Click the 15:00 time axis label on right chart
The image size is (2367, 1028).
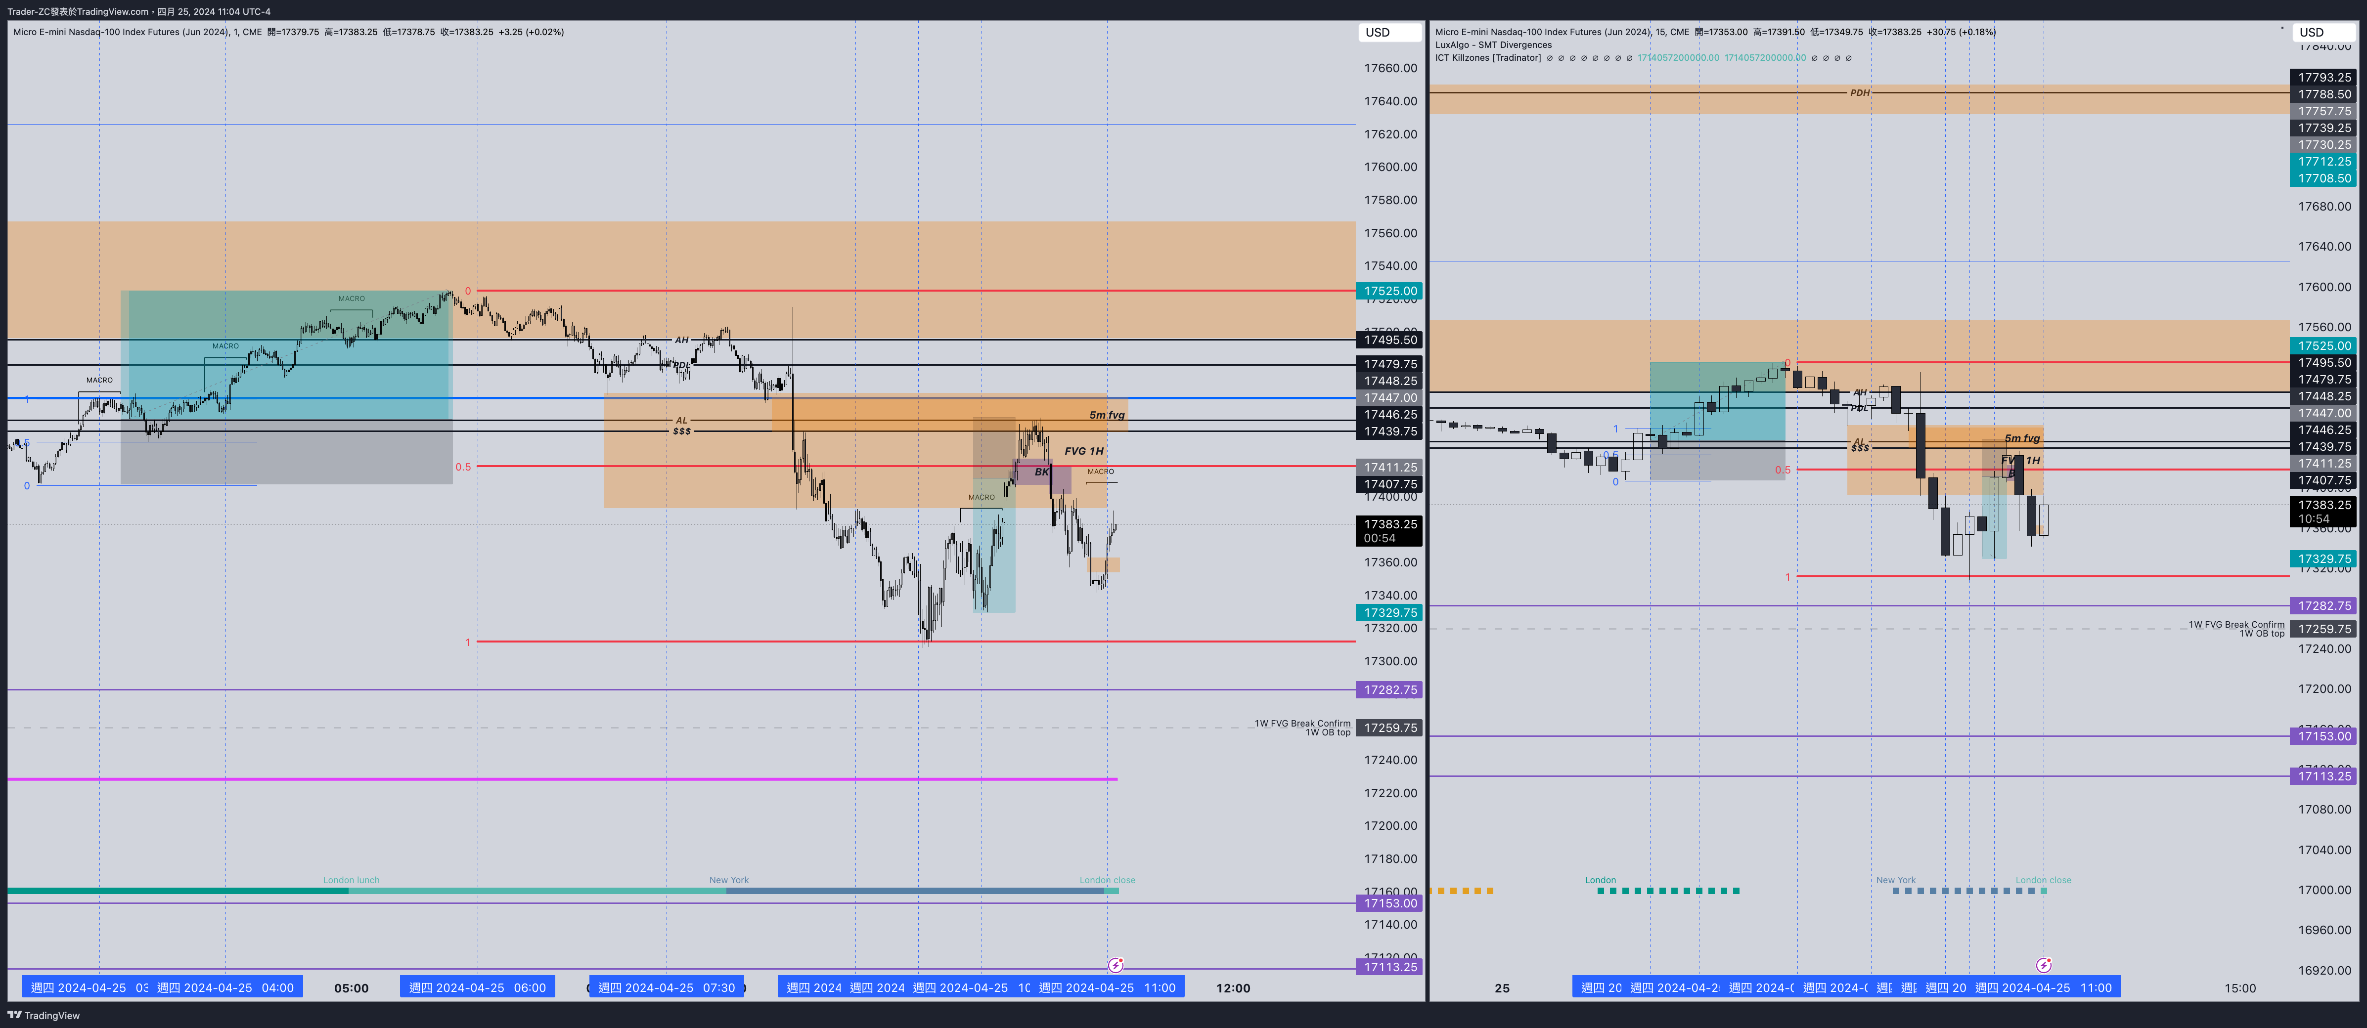pyautogui.click(x=2240, y=988)
